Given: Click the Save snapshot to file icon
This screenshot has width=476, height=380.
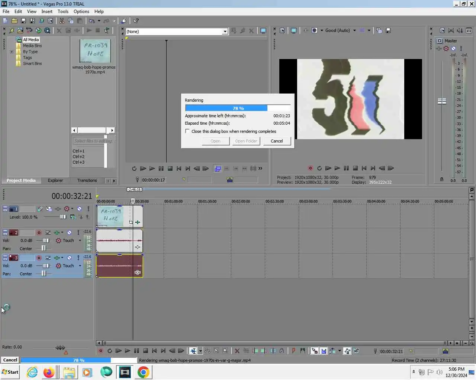Looking at the screenshot, I should pos(388,30).
